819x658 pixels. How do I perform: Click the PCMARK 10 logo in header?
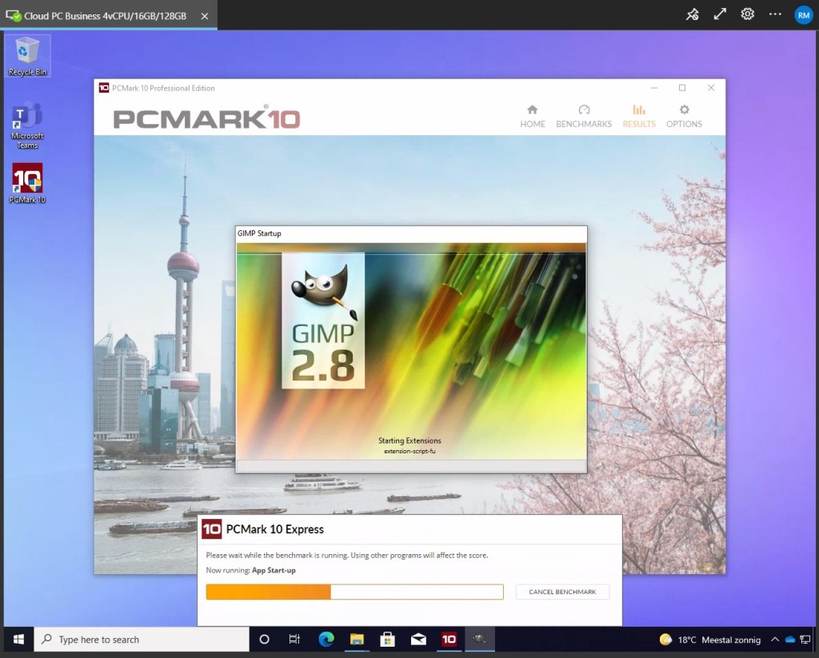[x=207, y=118]
